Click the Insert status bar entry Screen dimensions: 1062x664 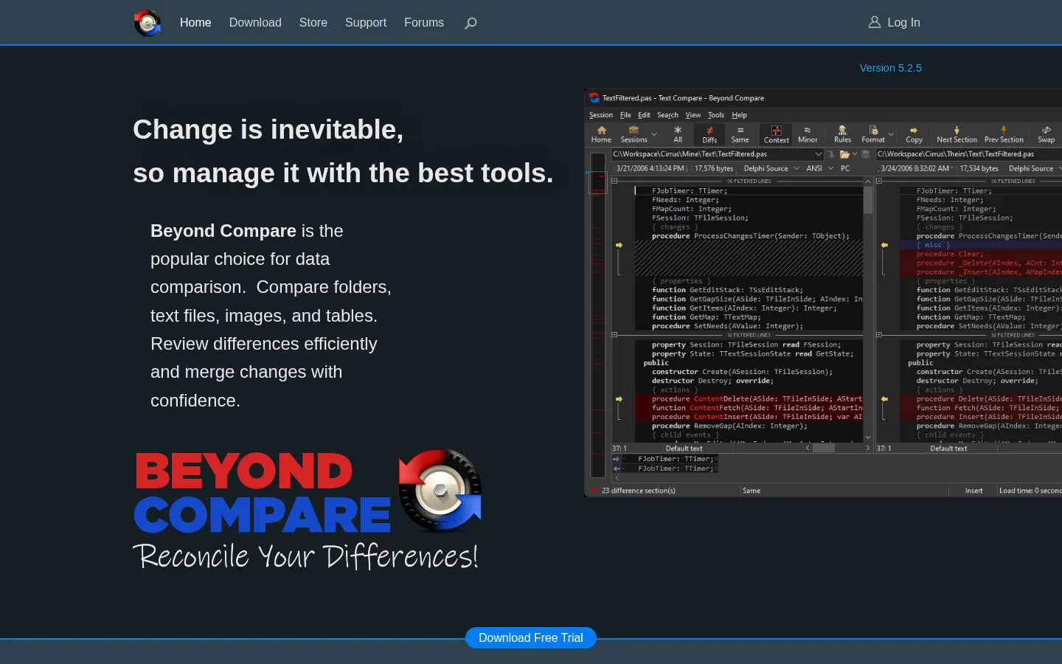(974, 491)
